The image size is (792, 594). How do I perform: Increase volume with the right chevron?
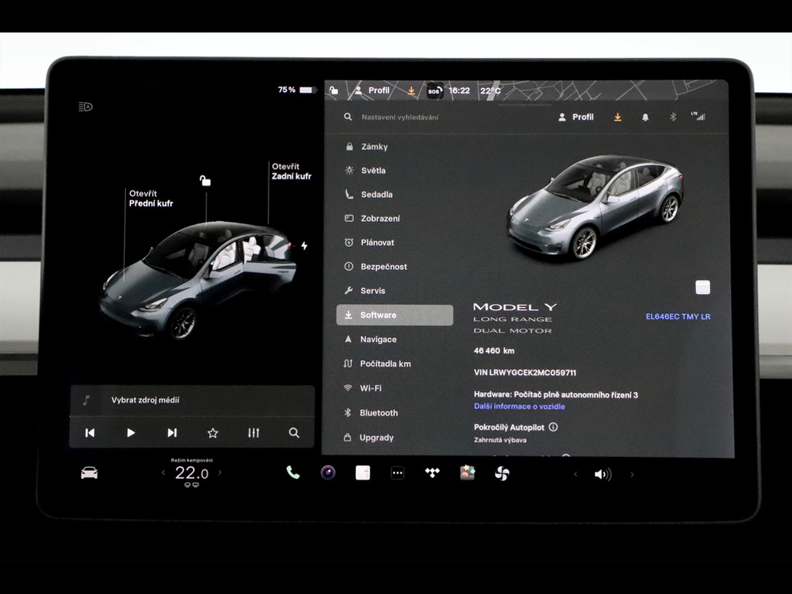(632, 474)
